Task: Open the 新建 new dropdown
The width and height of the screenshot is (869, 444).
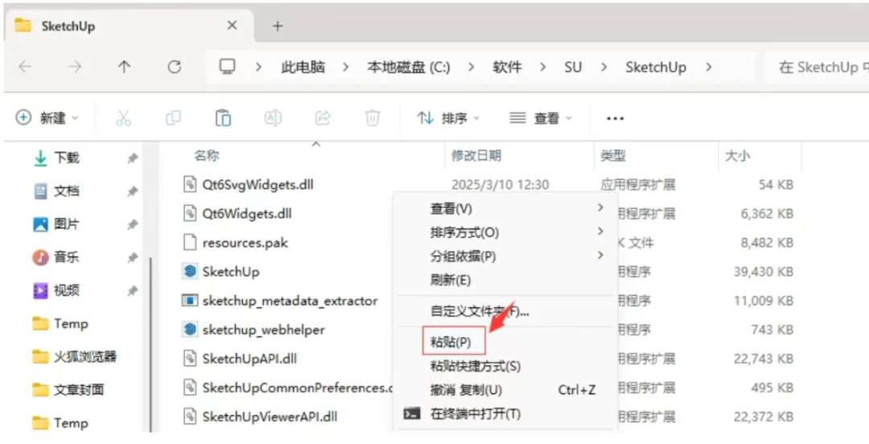Action: 47,118
